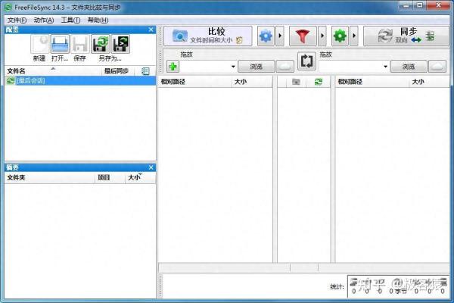Click the configuration list column options icon
Viewport: 454px width, 303px height.
145,71
